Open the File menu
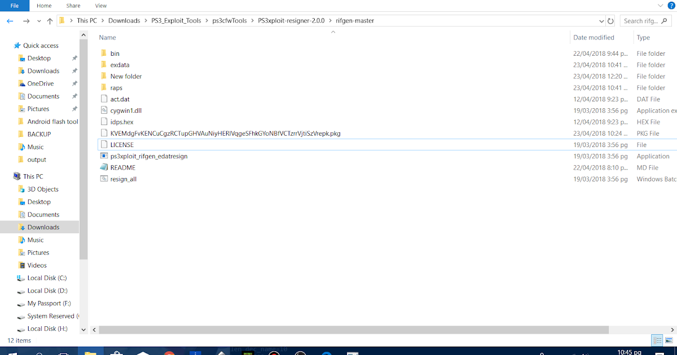The image size is (677, 355). tap(14, 6)
